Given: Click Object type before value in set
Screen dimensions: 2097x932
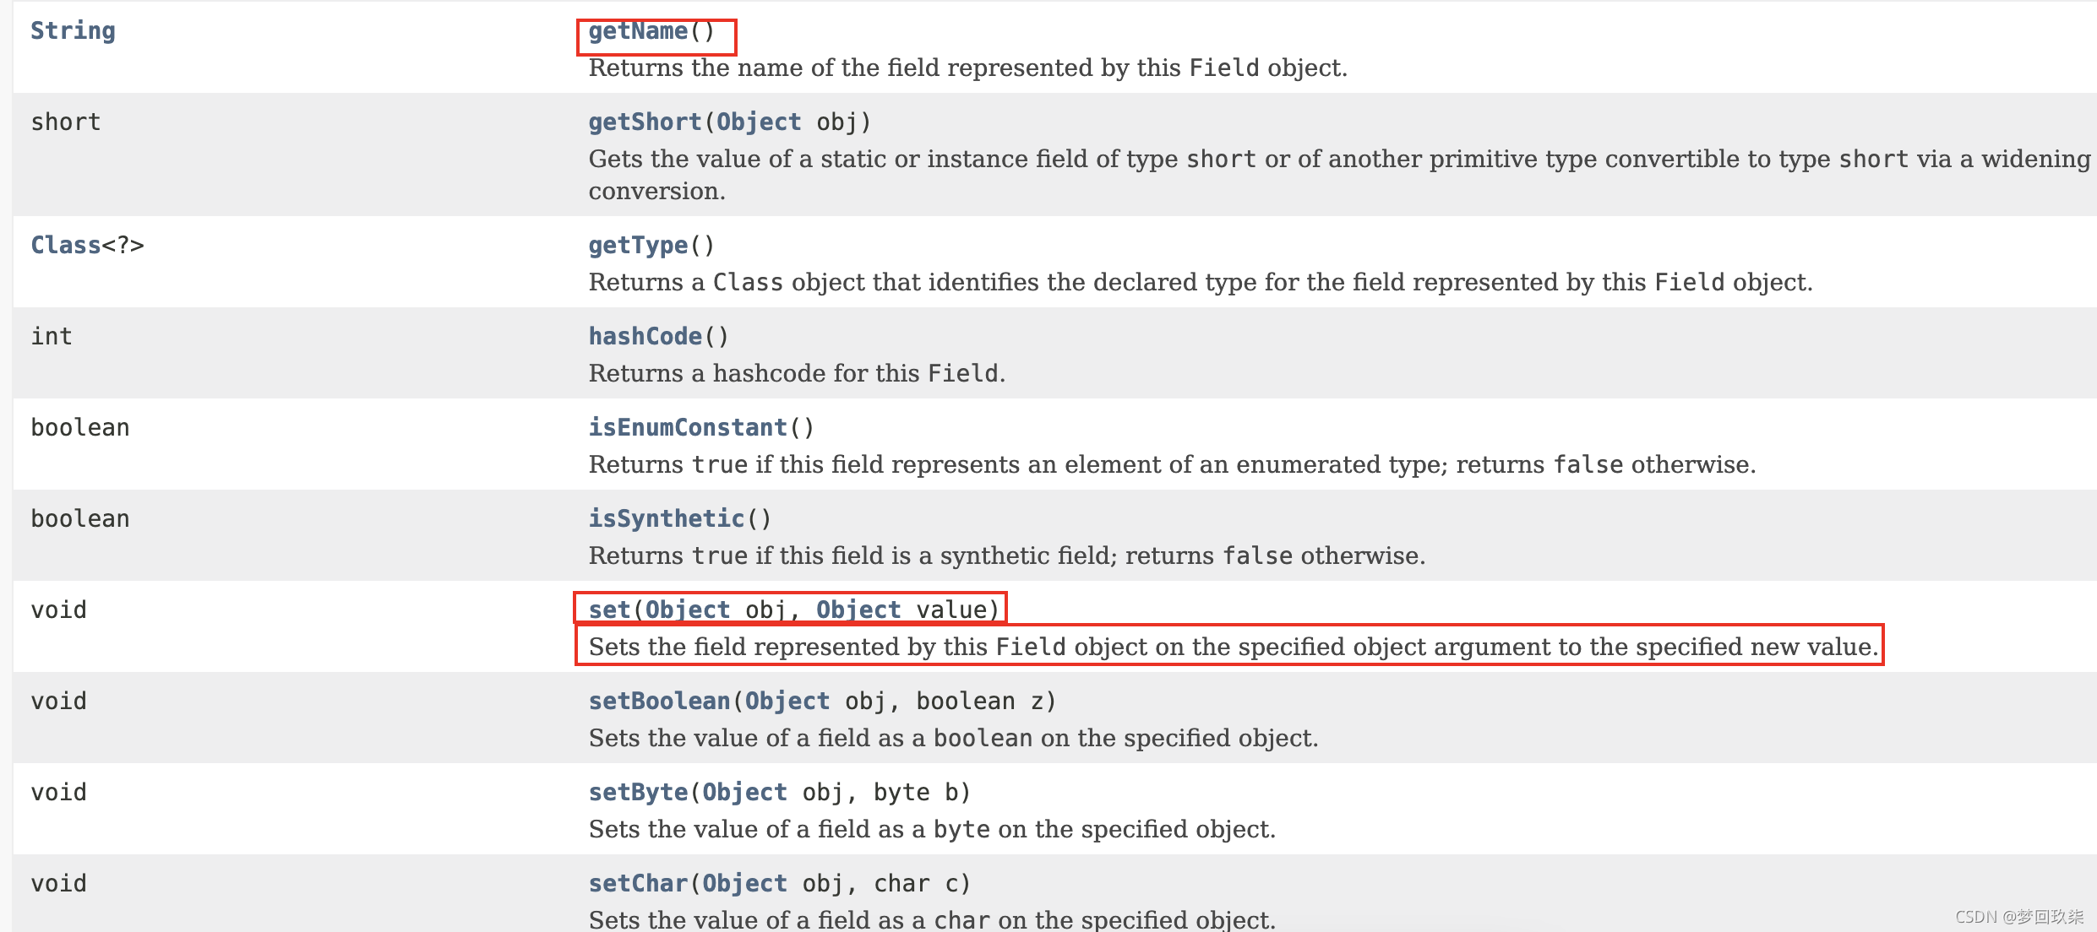Looking at the screenshot, I should point(858,610).
